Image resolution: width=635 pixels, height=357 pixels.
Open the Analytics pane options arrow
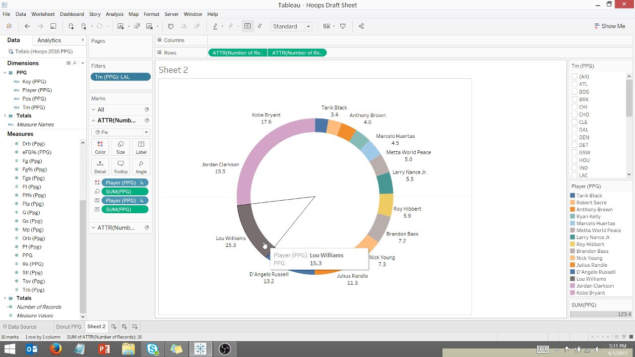pos(82,40)
